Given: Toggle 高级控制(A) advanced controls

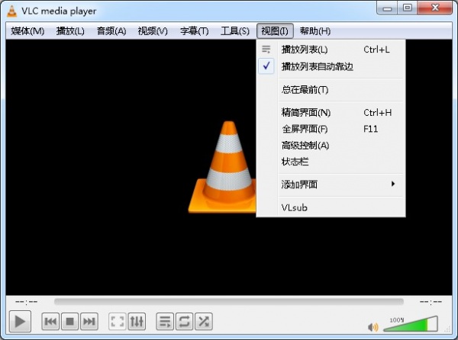Looking at the screenshot, I should pyautogui.click(x=331, y=145).
